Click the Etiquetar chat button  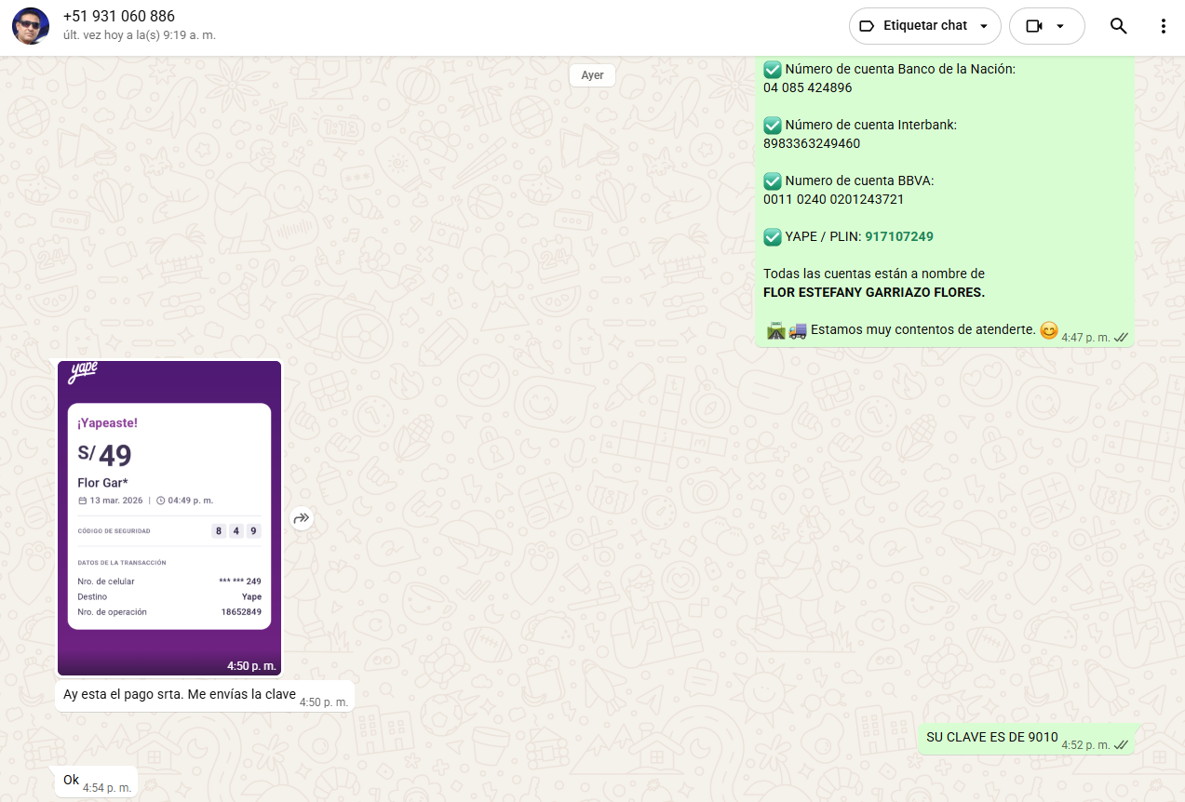click(923, 26)
